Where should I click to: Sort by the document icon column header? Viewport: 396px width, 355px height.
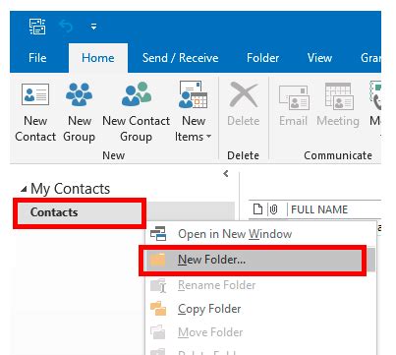258,209
